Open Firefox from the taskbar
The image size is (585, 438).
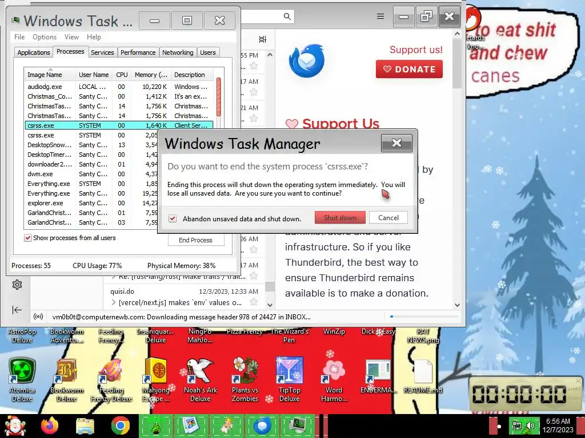coord(50,425)
